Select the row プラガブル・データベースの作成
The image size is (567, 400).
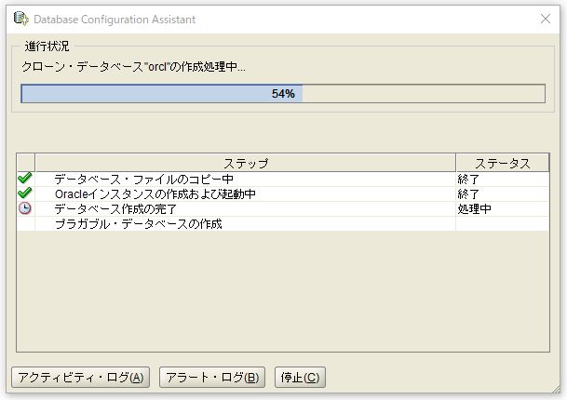point(283,223)
